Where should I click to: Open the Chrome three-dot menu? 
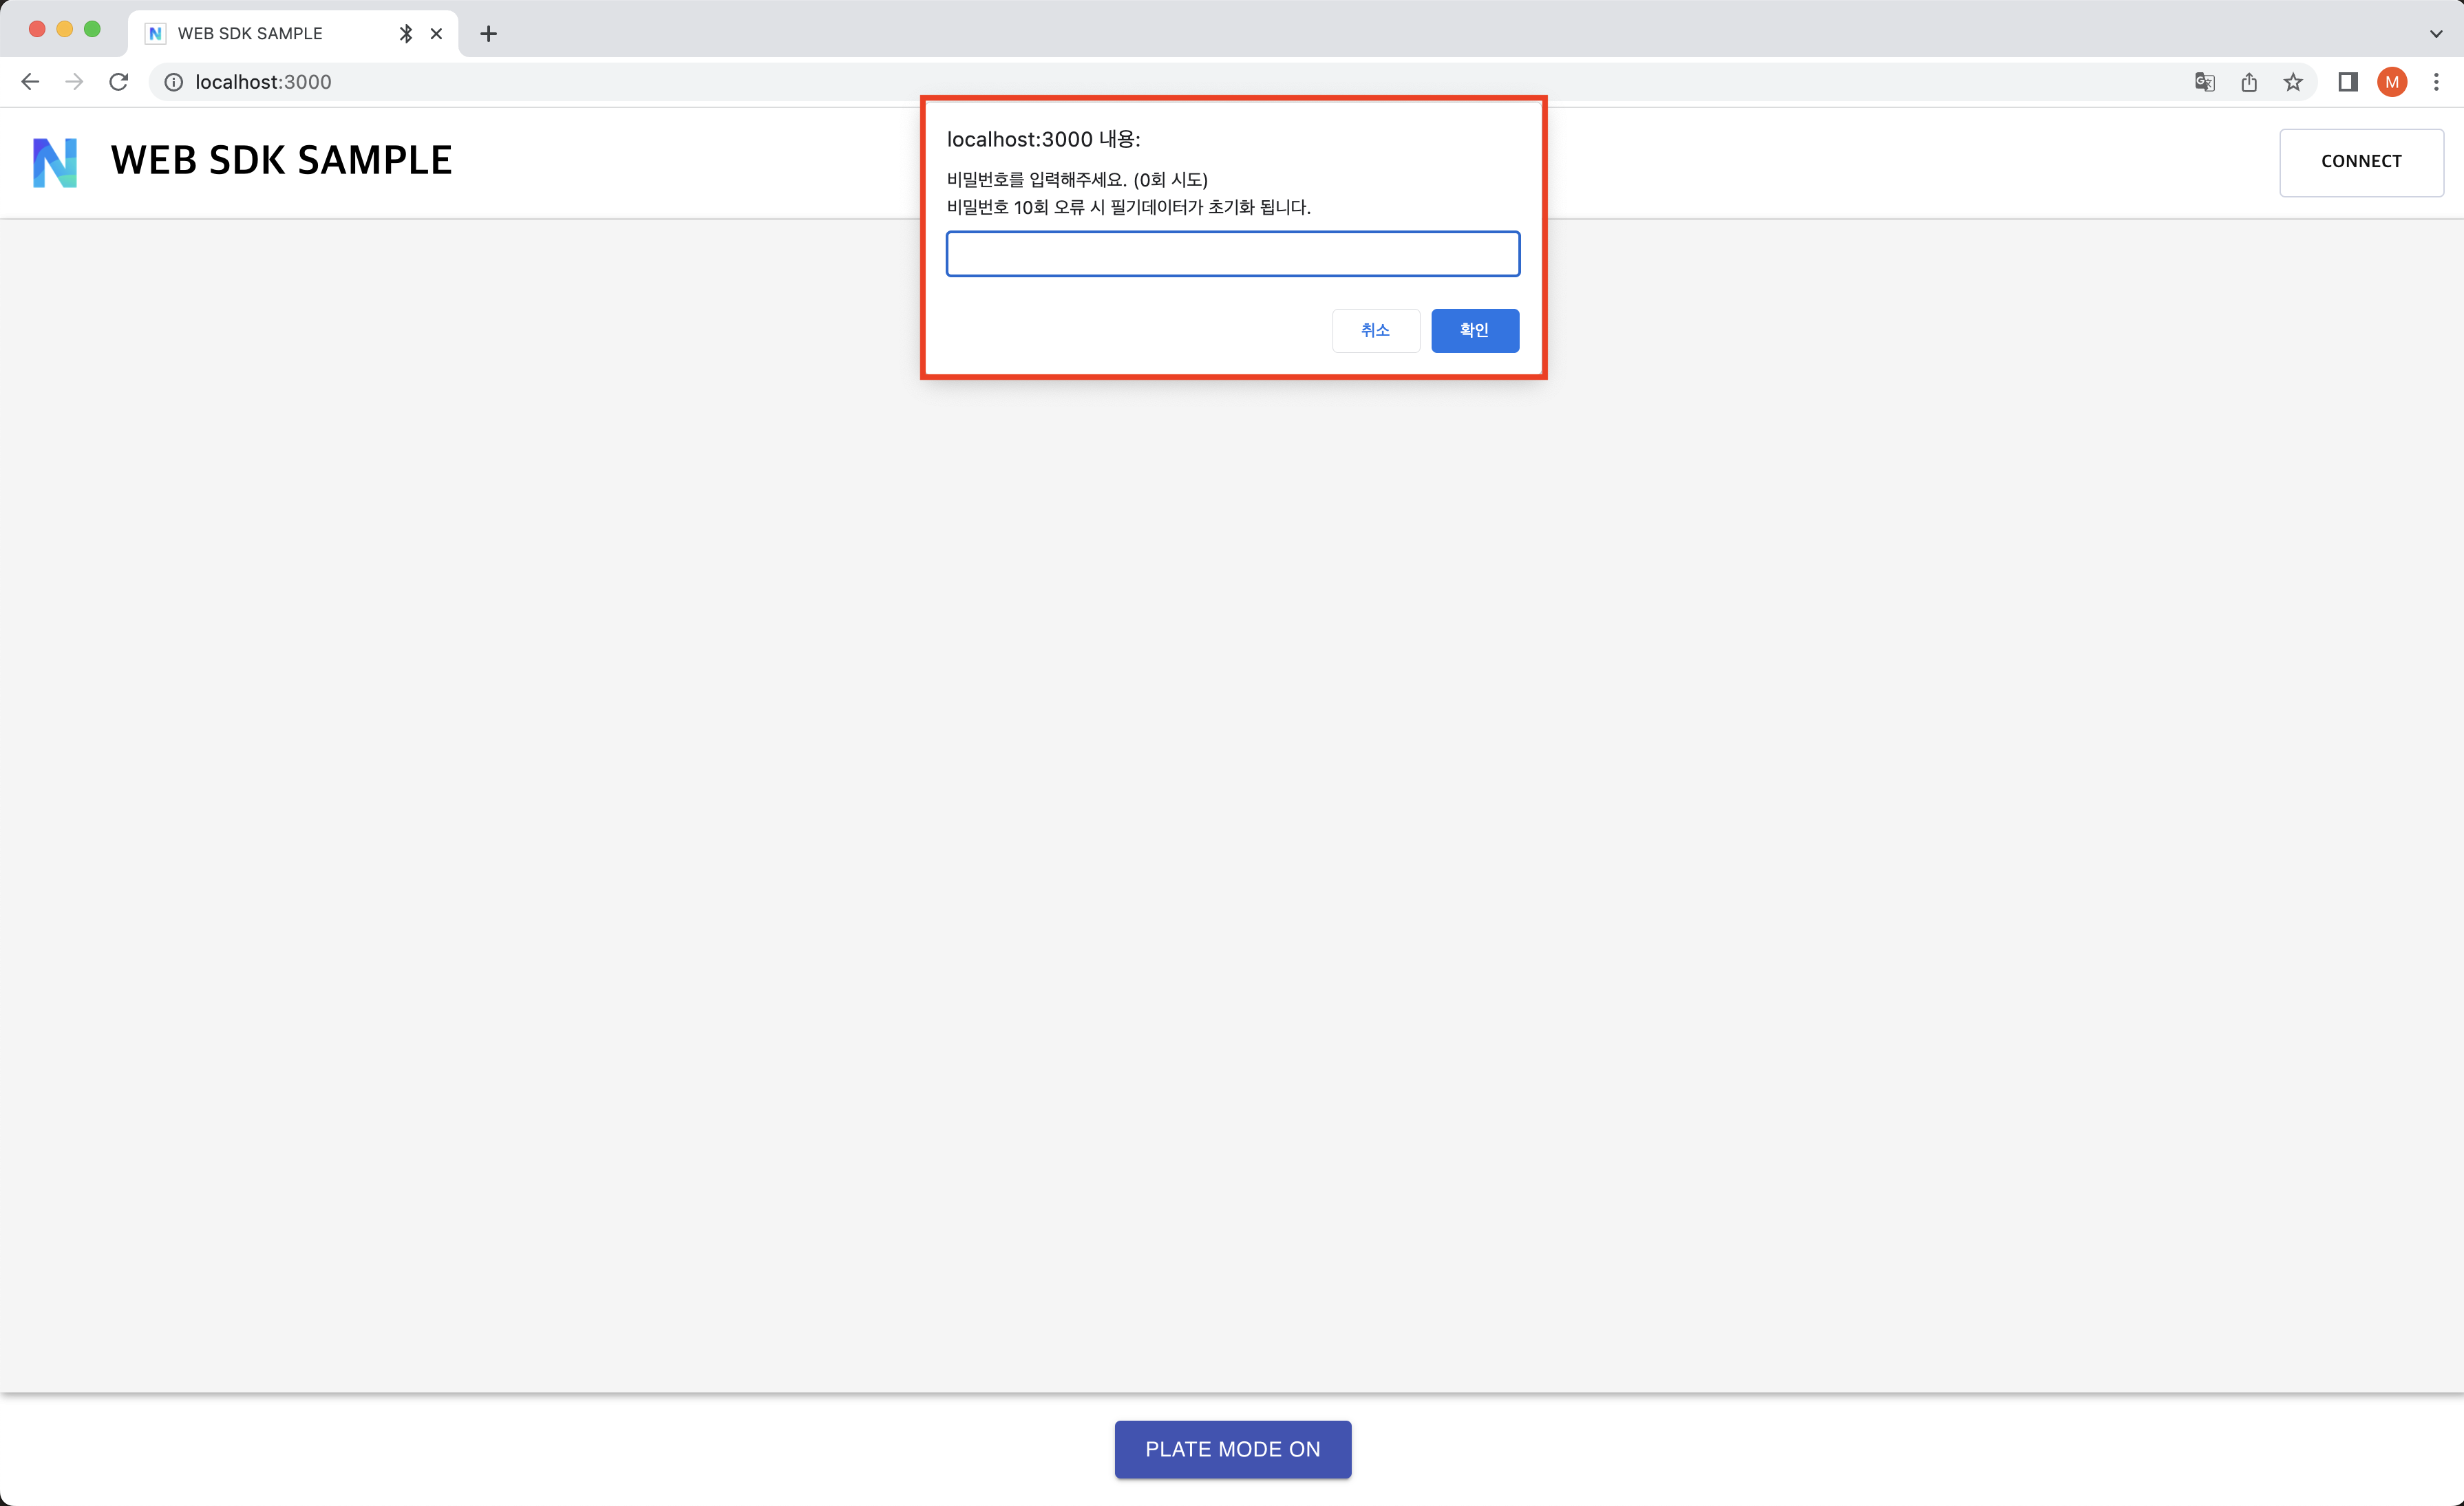[x=2436, y=82]
